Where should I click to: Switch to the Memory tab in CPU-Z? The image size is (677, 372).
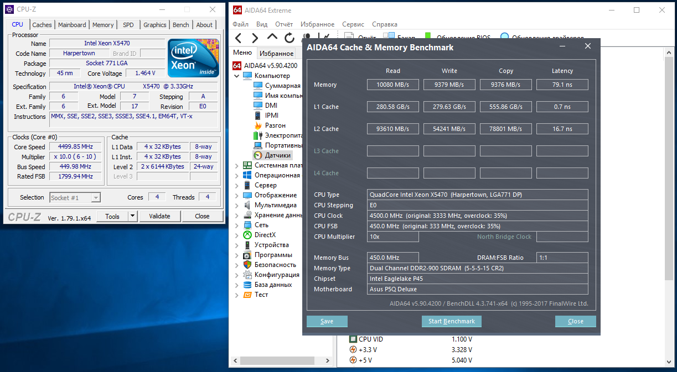pos(103,25)
